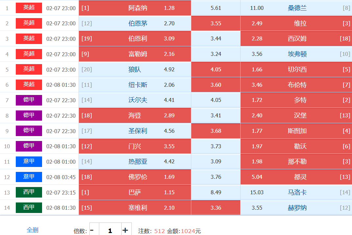Choose 圣保利 home win at 4.56
Screen dimensions: 352x235
(135, 131)
